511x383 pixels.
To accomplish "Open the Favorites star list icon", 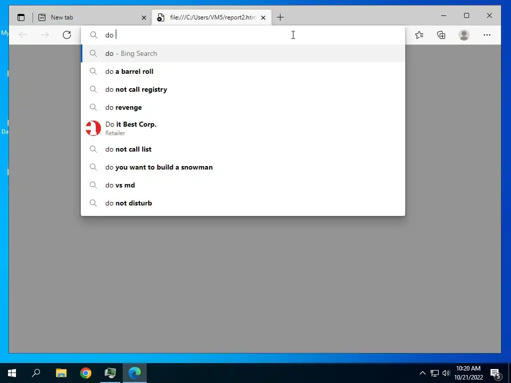I will point(419,35).
